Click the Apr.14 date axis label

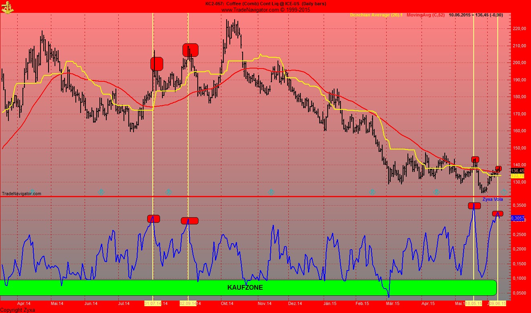(24, 304)
